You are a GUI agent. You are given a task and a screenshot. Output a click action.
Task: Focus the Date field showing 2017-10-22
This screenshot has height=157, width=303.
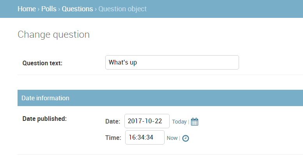pyautogui.click(x=147, y=121)
